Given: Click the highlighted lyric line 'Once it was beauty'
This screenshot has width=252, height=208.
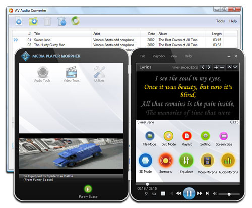Looking at the screenshot, I should 188,91.
